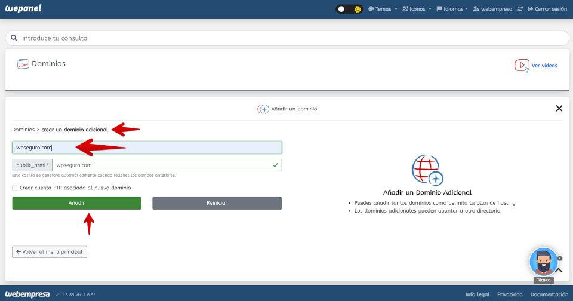Click the Dominios .com icon

(x=23, y=64)
